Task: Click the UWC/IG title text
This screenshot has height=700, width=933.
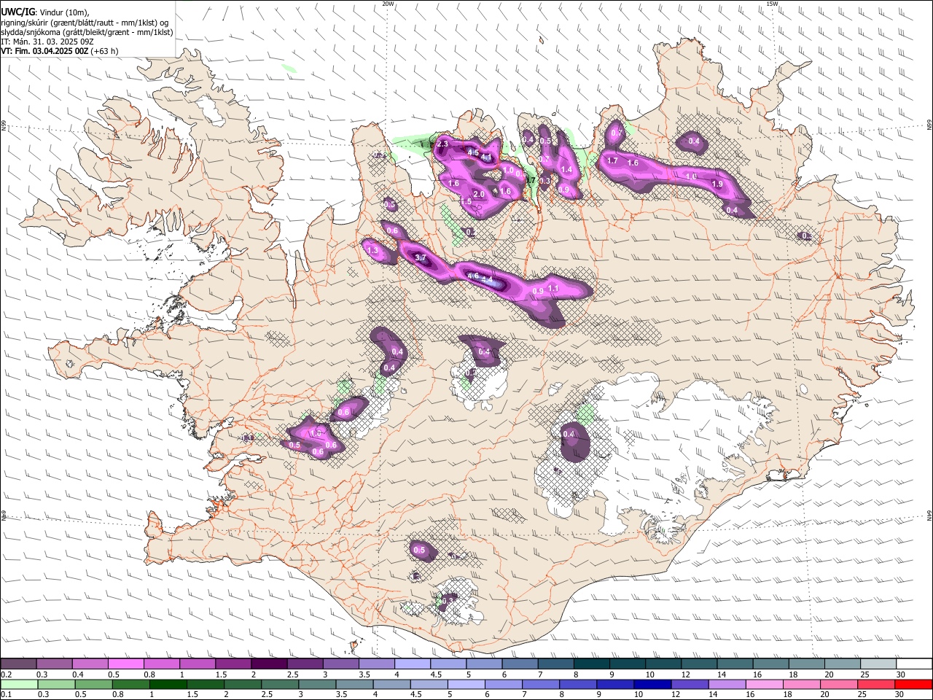Action: [x=17, y=11]
